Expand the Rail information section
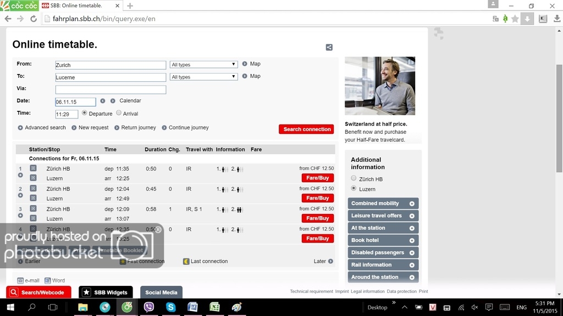 (383, 265)
